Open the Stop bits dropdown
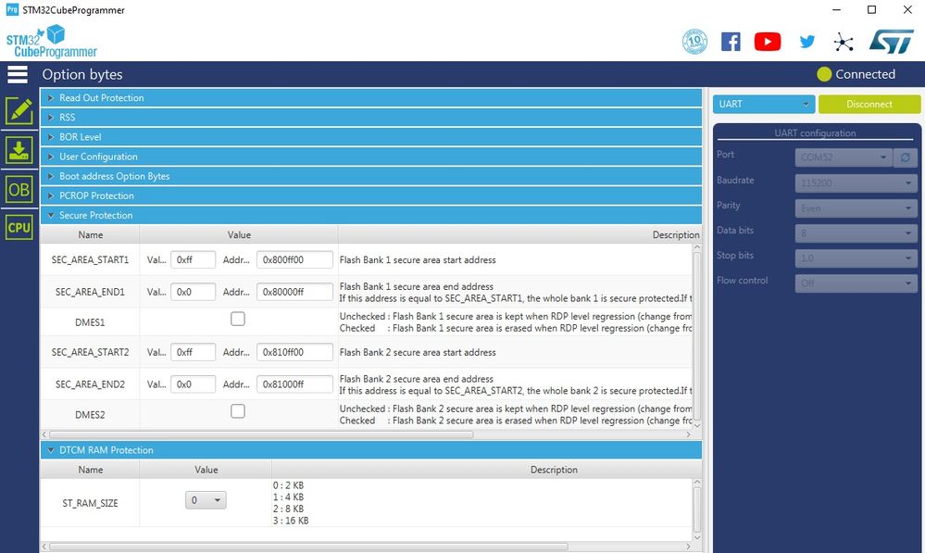Screen dimensions: 925x553 pos(856,258)
